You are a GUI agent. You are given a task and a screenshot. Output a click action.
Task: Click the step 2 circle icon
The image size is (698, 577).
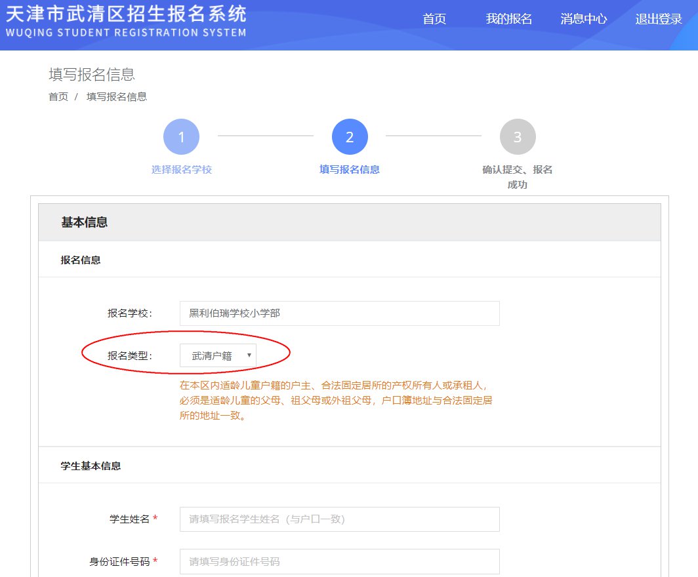pyautogui.click(x=350, y=137)
